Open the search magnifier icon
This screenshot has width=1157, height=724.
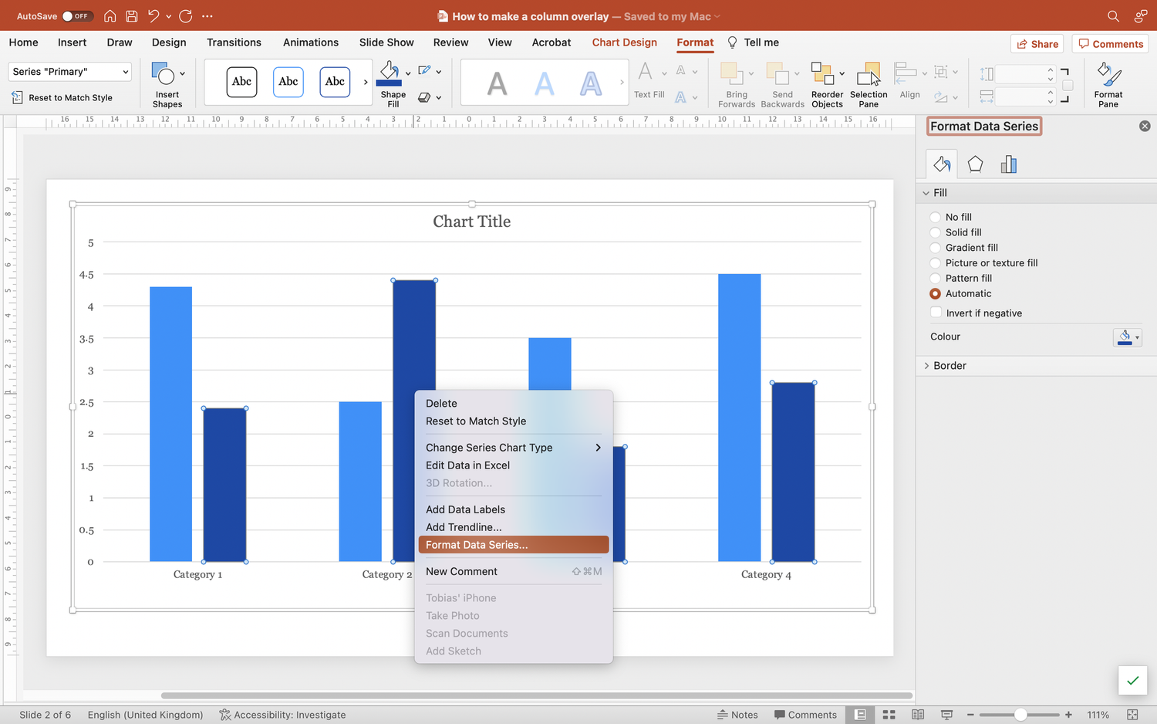(x=1113, y=16)
